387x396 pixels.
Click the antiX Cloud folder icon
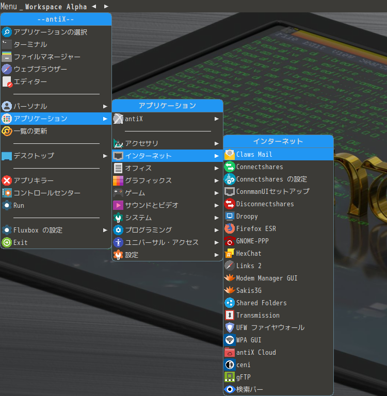tap(230, 352)
